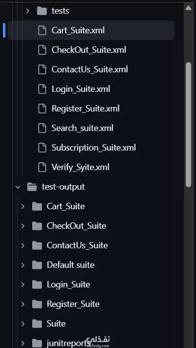Click the file icon next to CheckOut_Suite.xml
The image size is (196, 348).
(42, 50)
